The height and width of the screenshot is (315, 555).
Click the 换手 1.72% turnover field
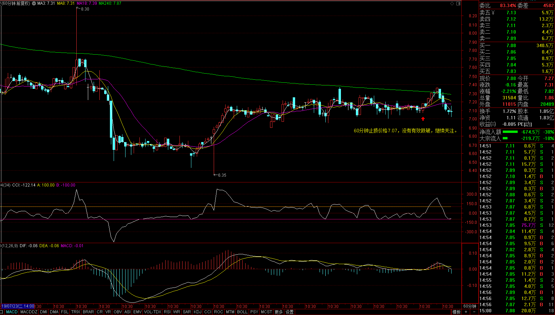click(x=498, y=111)
